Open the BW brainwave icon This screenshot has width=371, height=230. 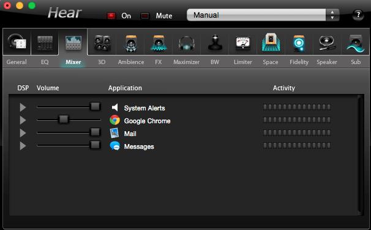pyautogui.click(x=215, y=43)
